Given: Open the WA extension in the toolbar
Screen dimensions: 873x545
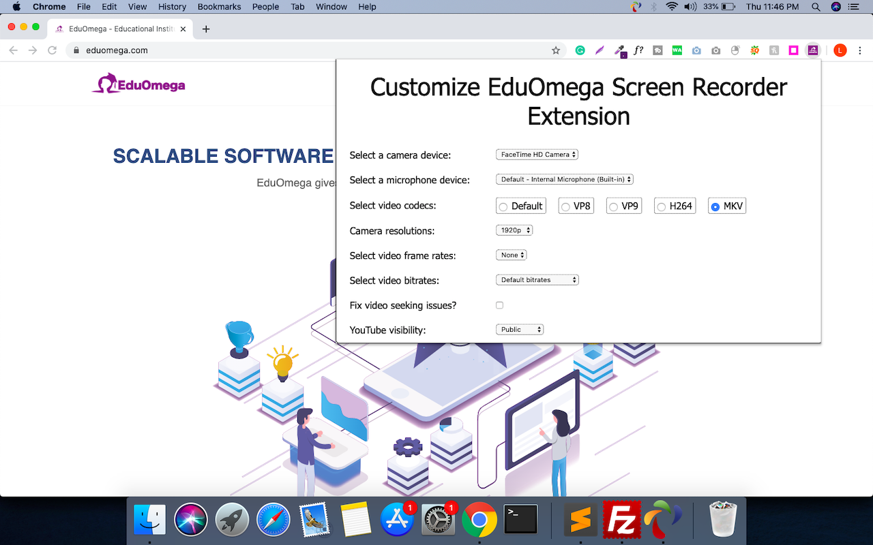Looking at the screenshot, I should click(677, 50).
